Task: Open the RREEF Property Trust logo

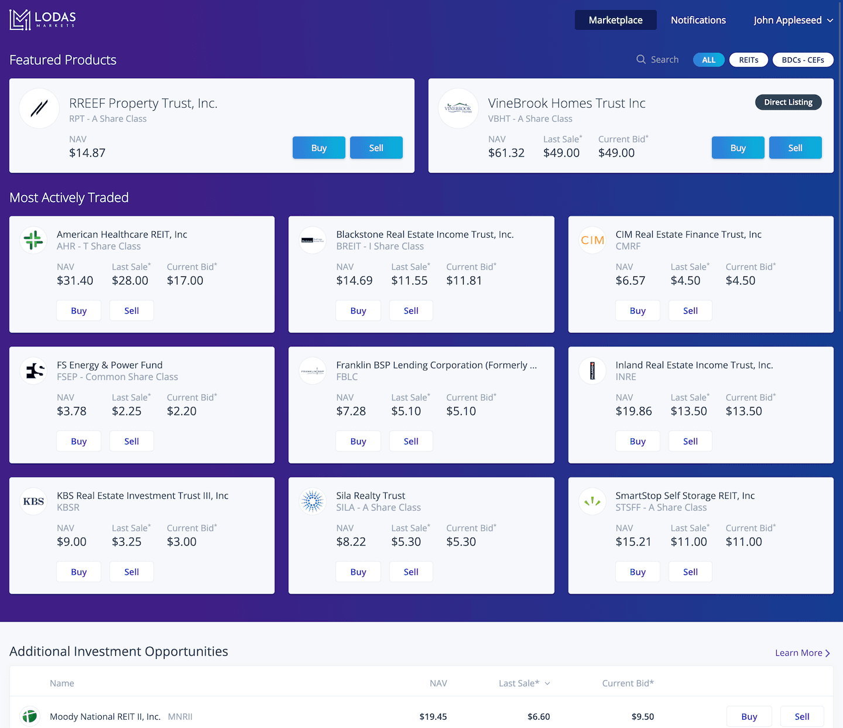Action: click(39, 108)
